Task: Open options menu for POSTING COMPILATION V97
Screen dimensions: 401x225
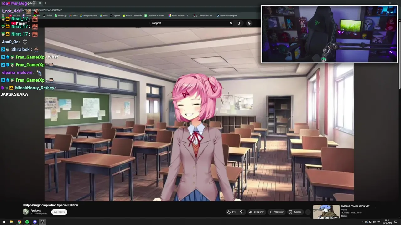Action: [375, 207]
